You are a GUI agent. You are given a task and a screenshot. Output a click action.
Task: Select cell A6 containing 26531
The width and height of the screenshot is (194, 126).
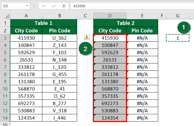[x=26, y=60]
